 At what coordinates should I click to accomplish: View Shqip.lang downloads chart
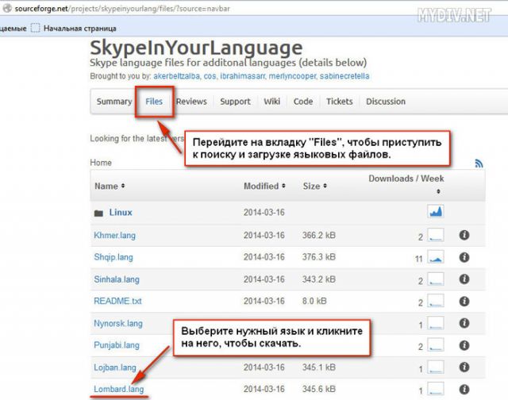pyautogui.click(x=436, y=257)
